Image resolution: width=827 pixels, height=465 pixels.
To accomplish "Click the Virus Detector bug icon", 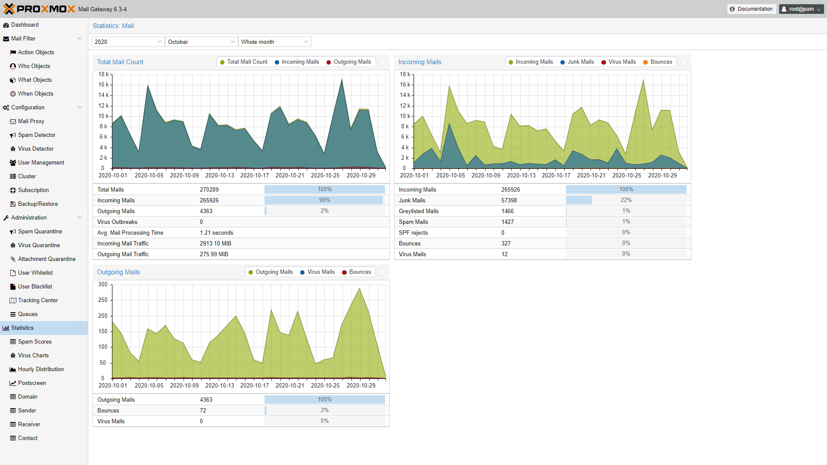I will click(x=13, y=149).
